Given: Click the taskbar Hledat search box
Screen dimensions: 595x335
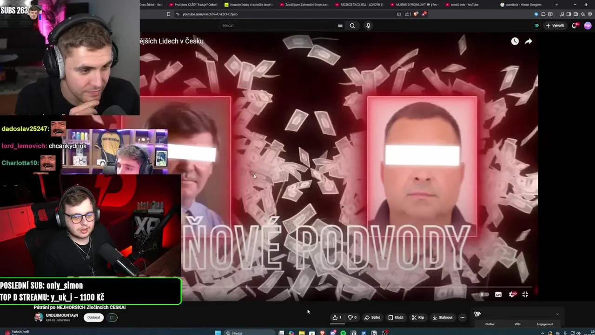Looking at the screenshot, I should 249,333.
